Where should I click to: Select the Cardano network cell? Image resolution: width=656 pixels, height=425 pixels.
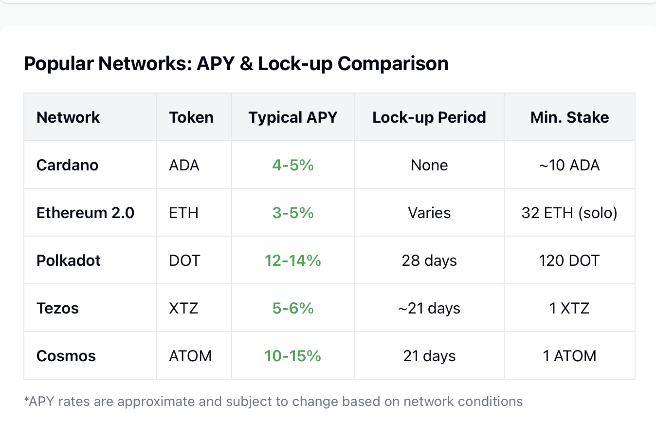point(67,165)
